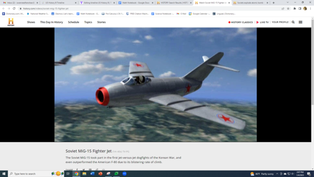Open the Science Notebook bookmark
Screen dimensions: 314x177
[162, 14]
